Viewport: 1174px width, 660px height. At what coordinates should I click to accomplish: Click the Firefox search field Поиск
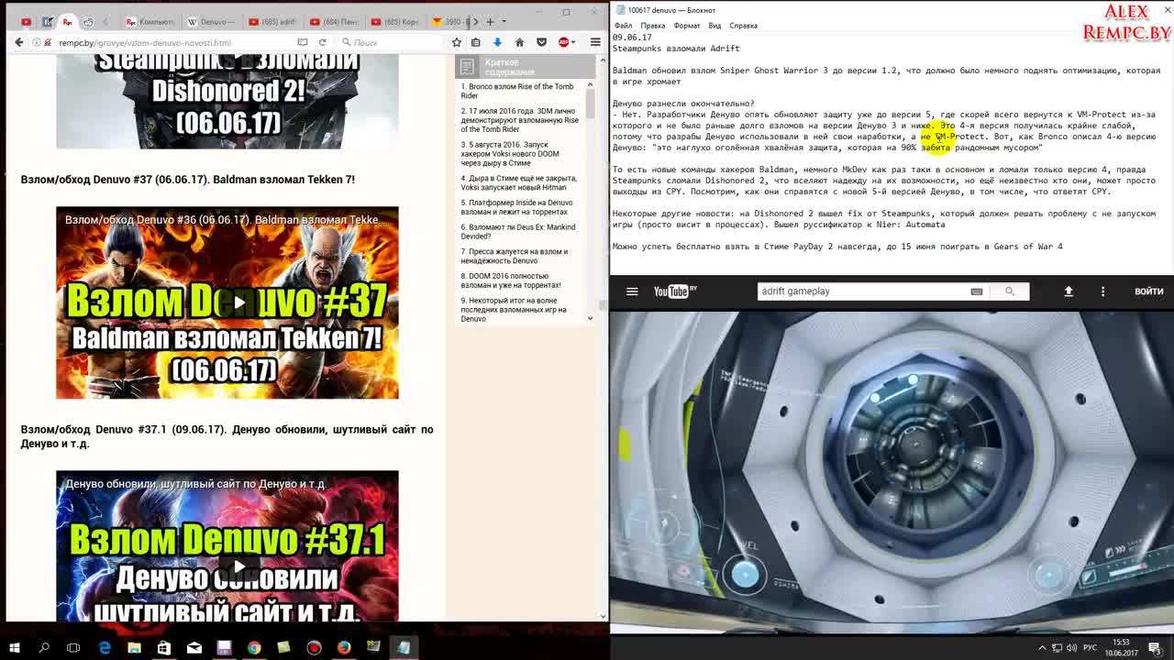tap(393, 42)
